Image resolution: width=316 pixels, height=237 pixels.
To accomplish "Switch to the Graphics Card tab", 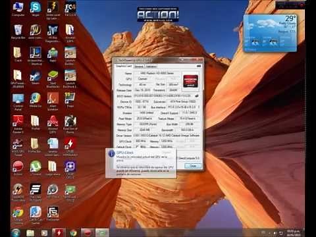I will [x=124, y=66].
